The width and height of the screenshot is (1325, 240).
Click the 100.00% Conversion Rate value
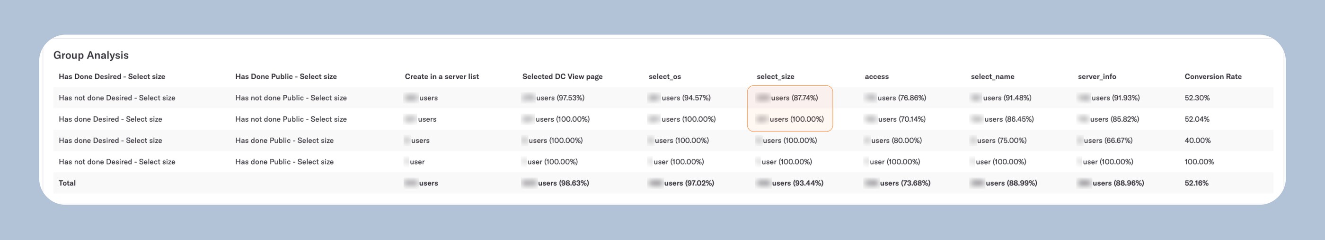pos(1200,162)
